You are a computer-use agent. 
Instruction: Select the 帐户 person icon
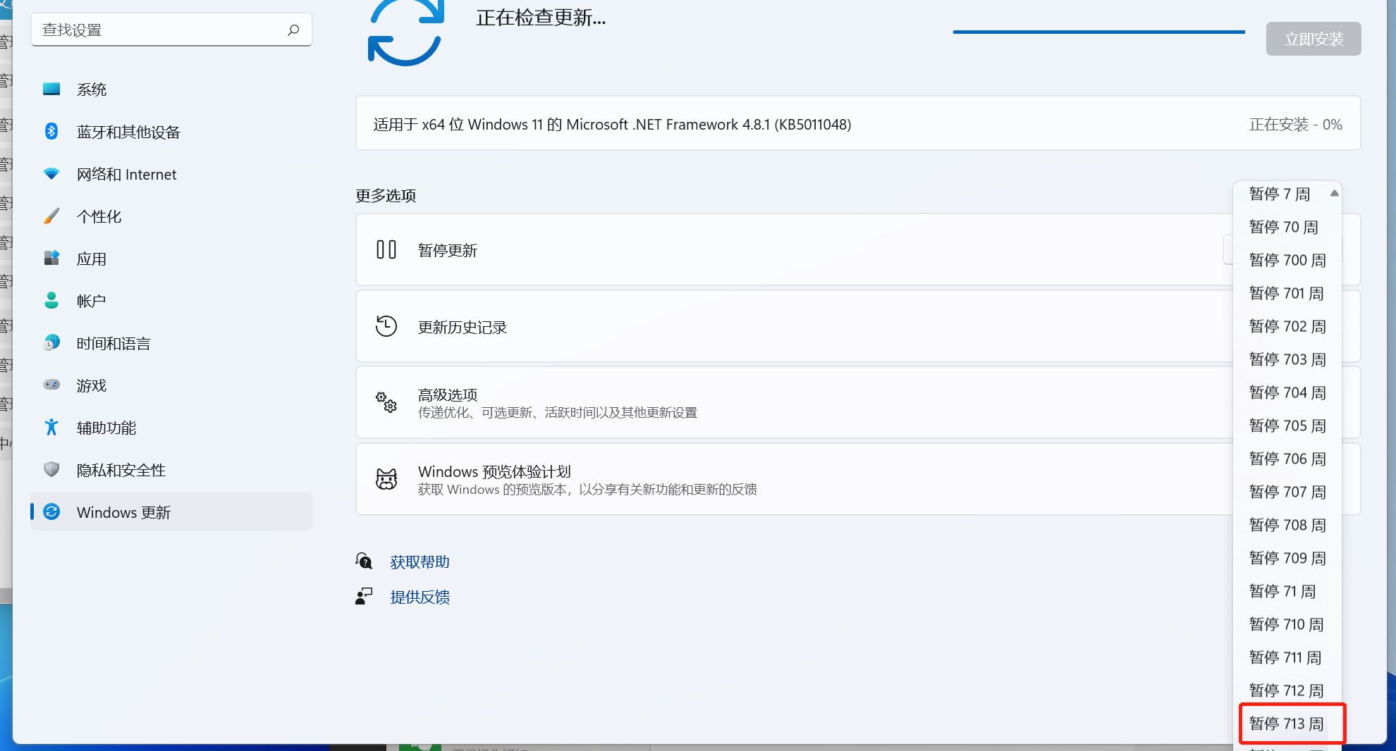click(51, 300)
